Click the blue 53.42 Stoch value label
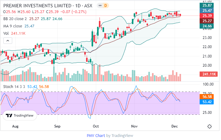The width and height of the screenshot is (221, 140). pyautogui.click(x=207, y=101)
